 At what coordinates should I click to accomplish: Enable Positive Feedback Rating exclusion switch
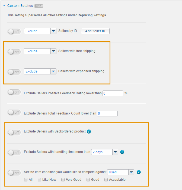[x=14, y=92]
